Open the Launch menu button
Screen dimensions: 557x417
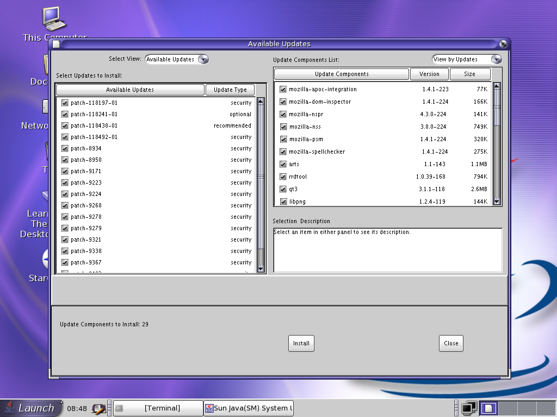[30, 408]
